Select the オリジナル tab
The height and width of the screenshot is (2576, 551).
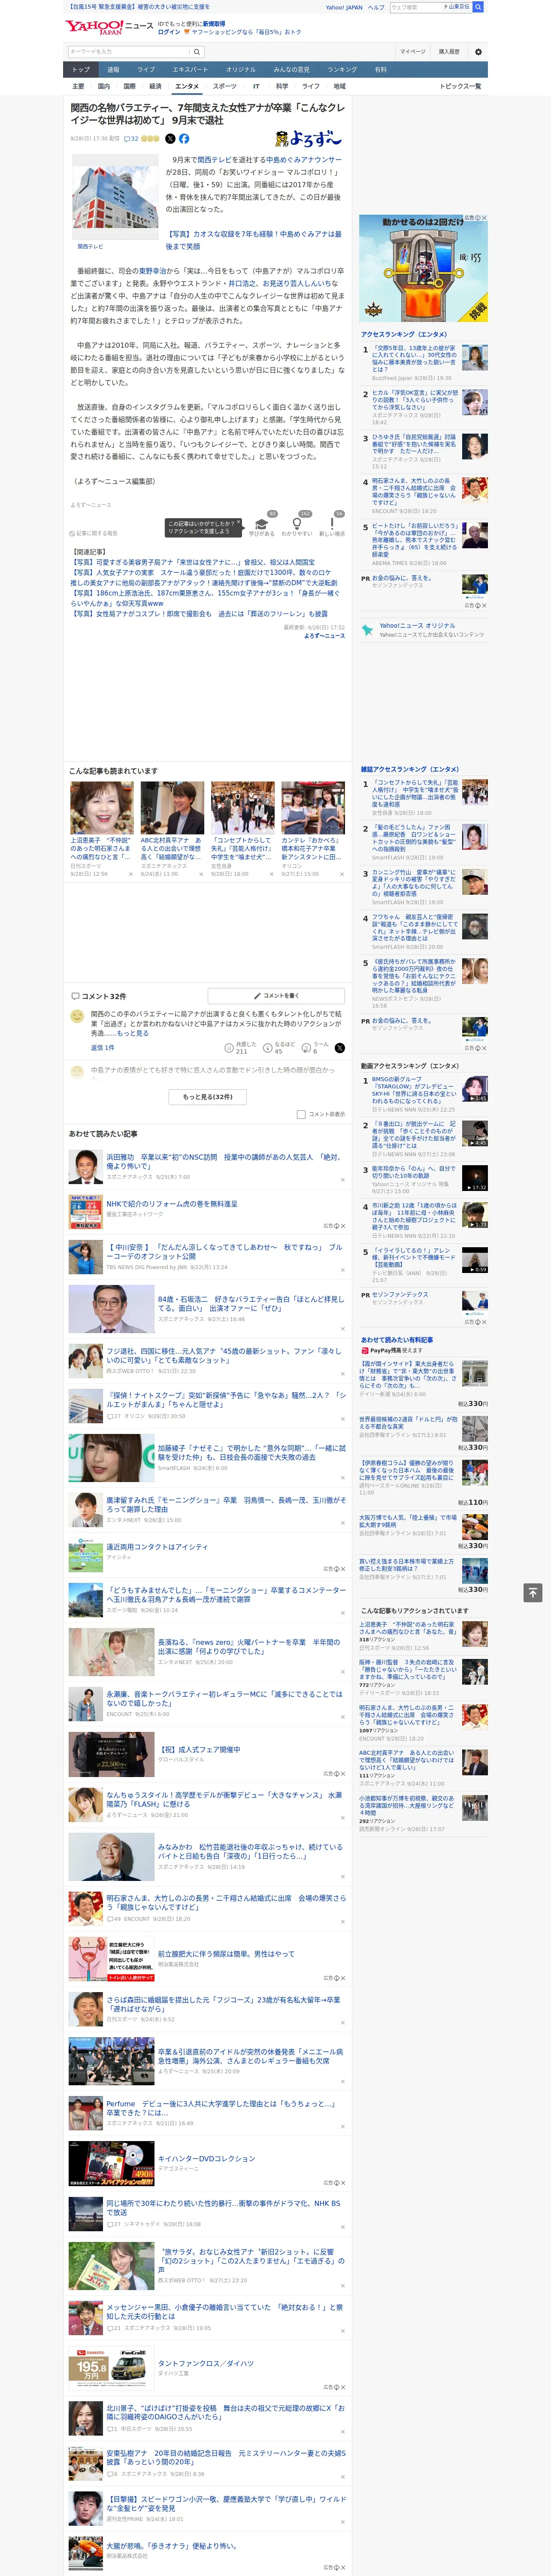click(241, 70)
